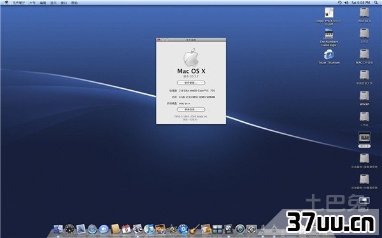Click Software Update button in About window

coord(191,83)
